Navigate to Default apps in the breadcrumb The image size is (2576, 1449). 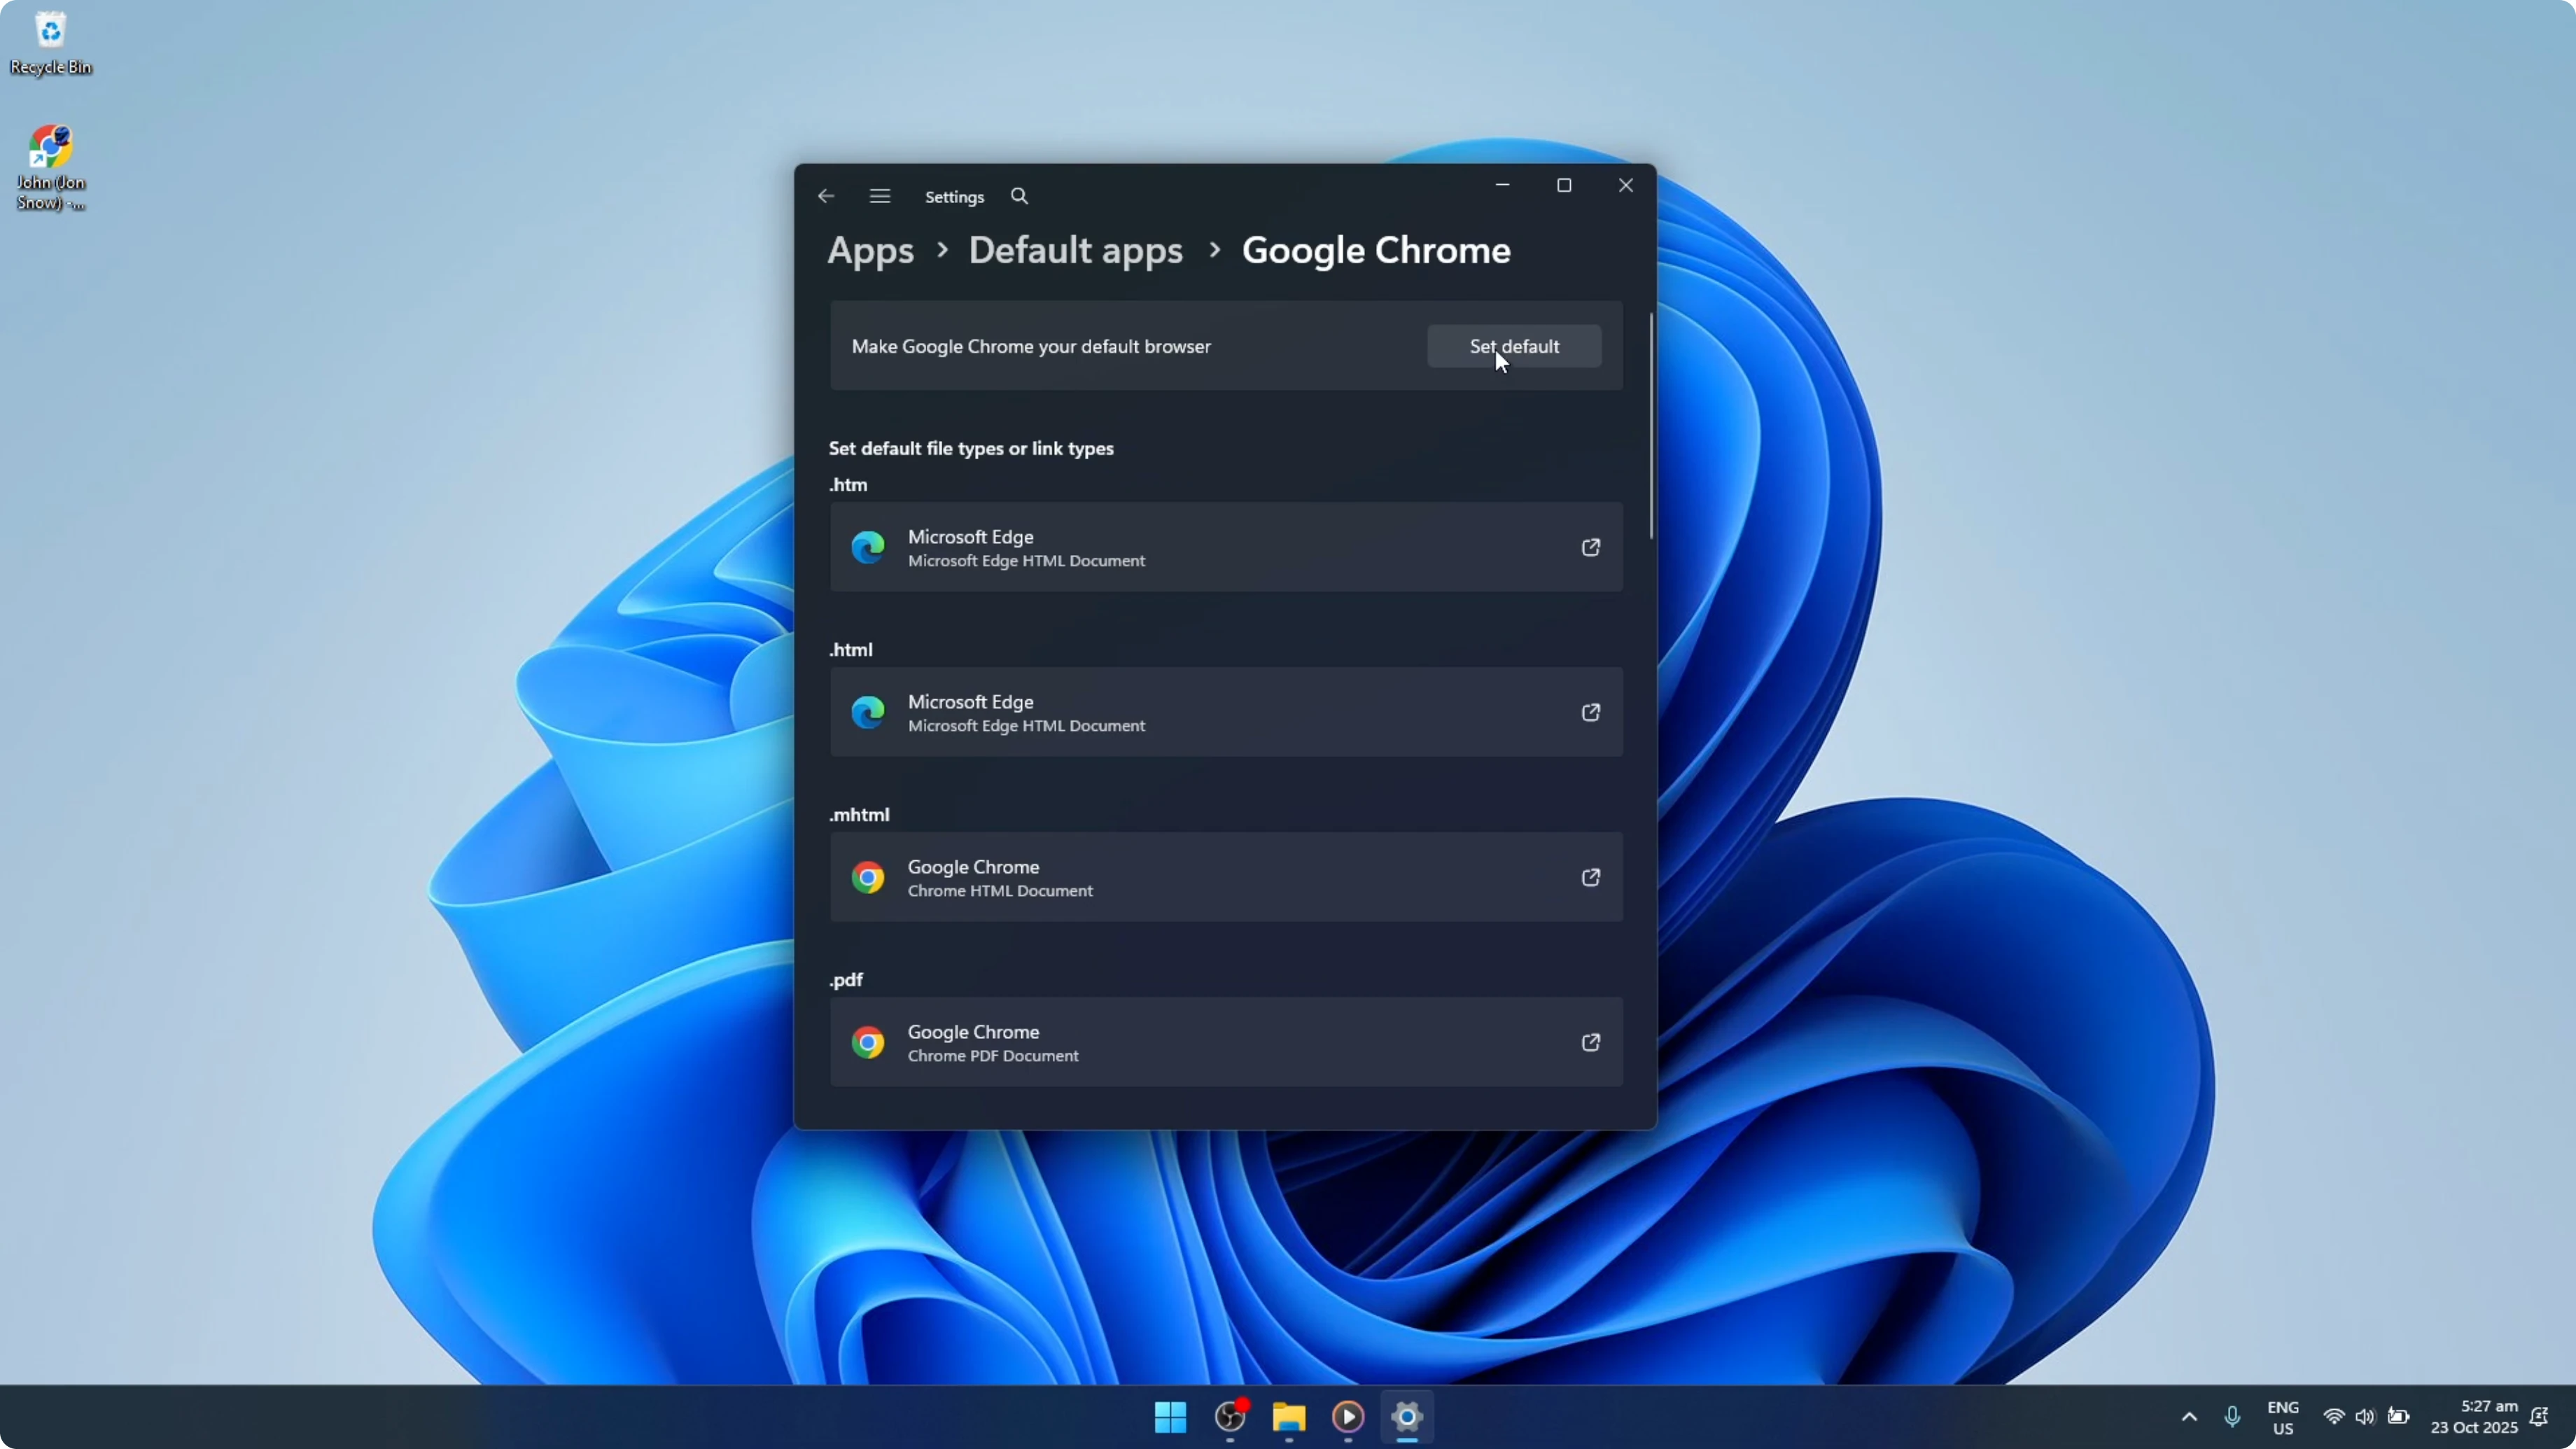(x=1075, y=250)
